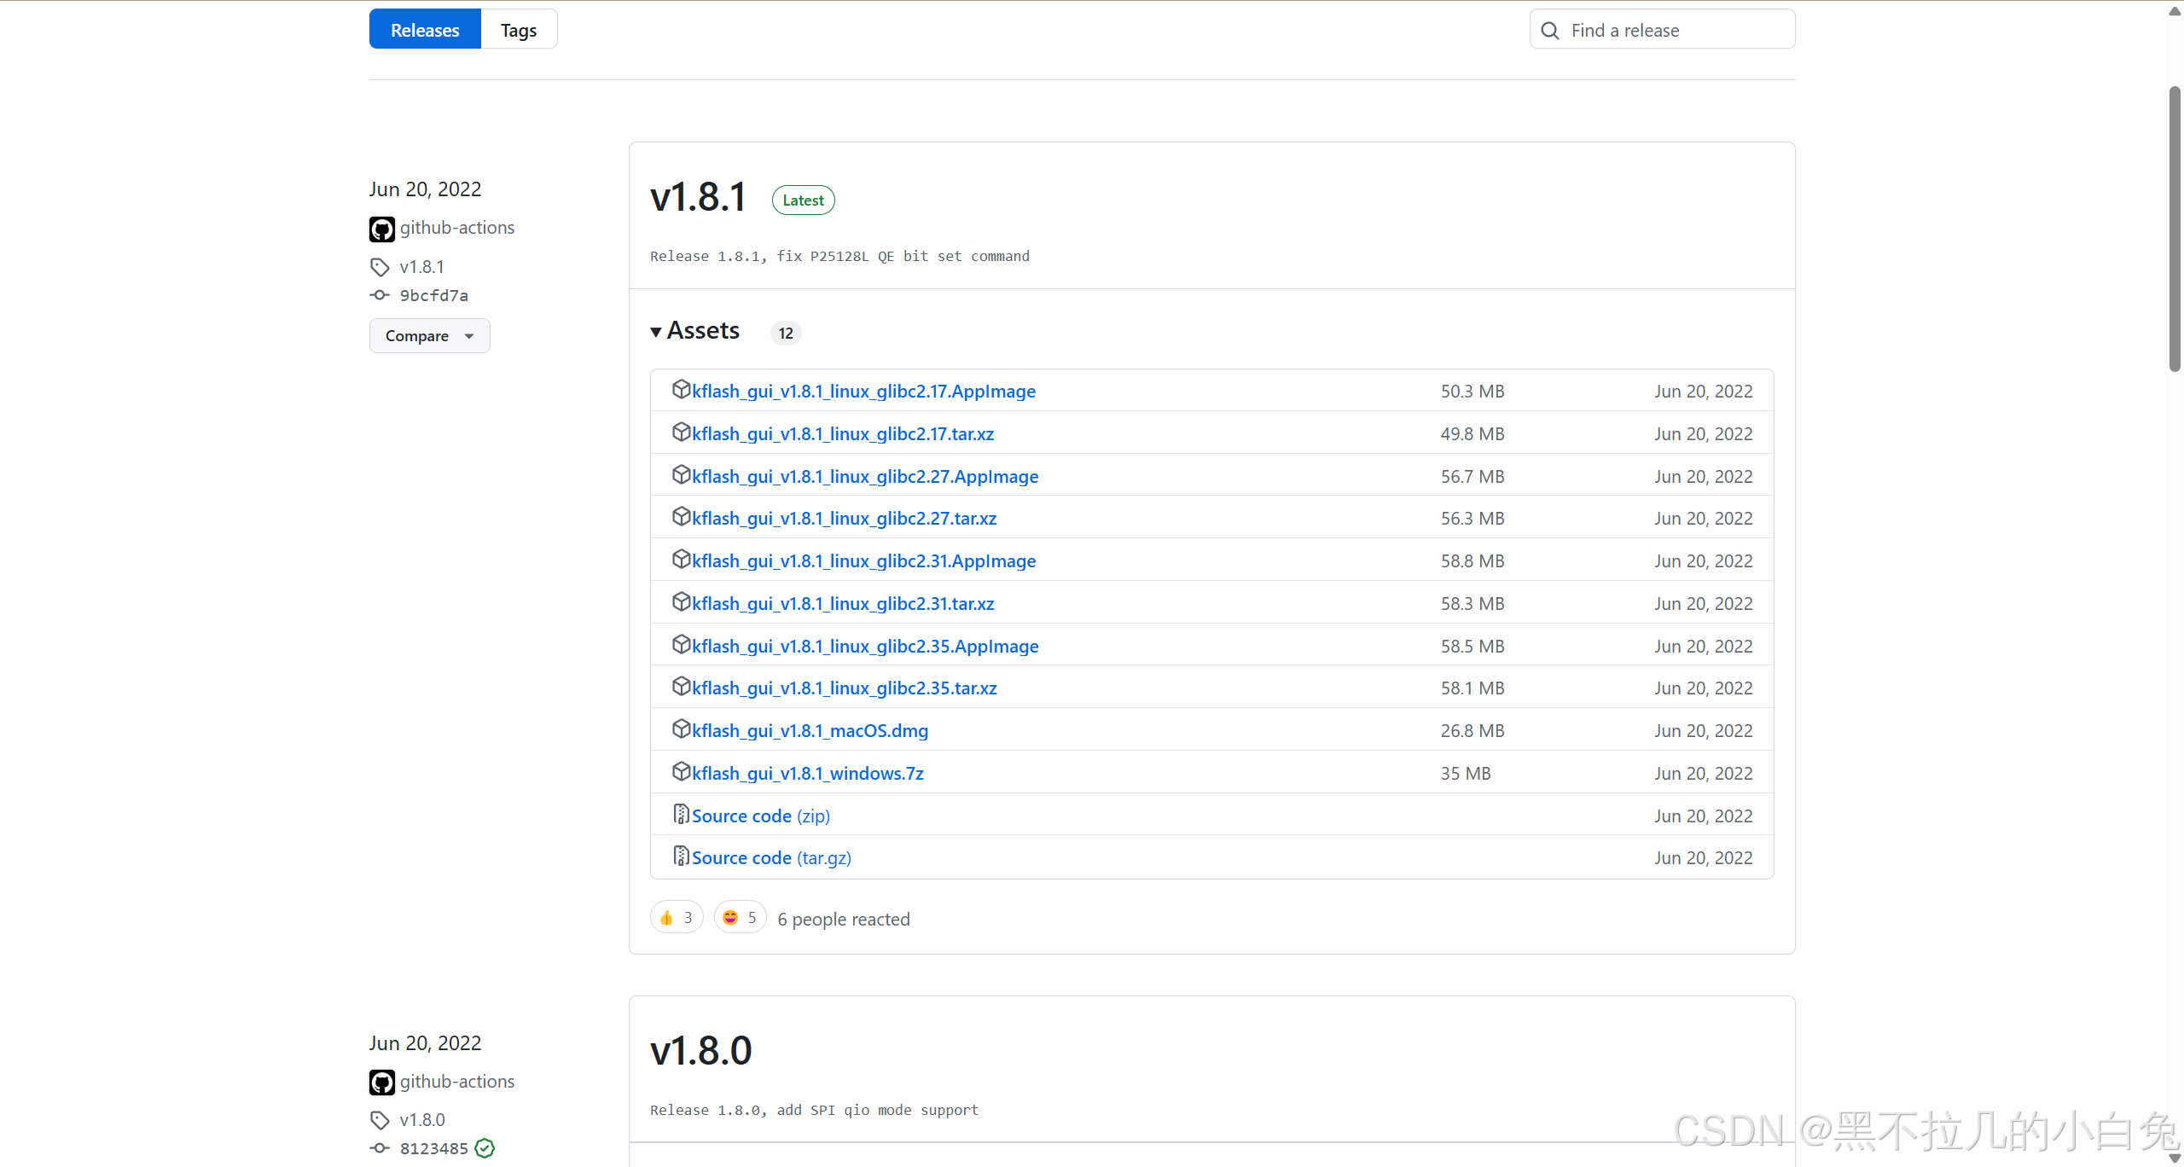The width and height of the screenshot is (2184, 1167).
Task: Switch to the Tags tab
Action: click(519, 30)
